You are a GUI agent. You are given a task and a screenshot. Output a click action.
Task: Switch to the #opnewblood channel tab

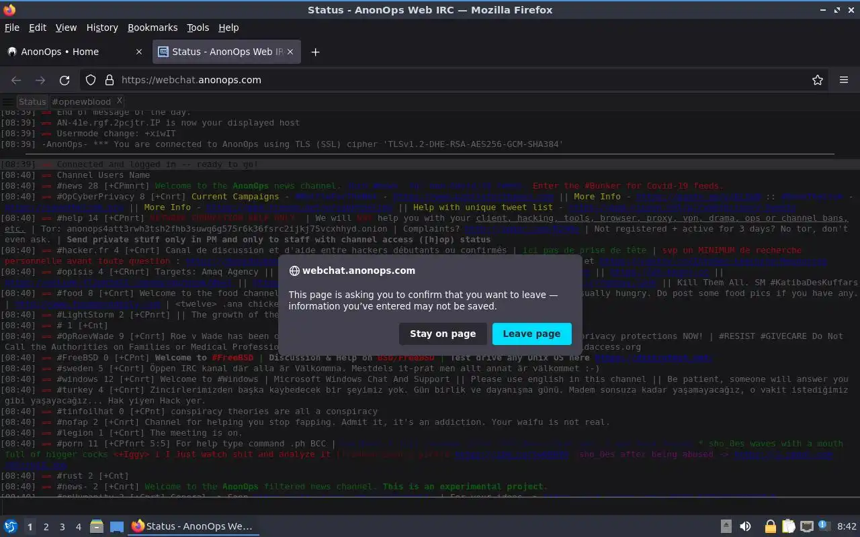(81, 102)
